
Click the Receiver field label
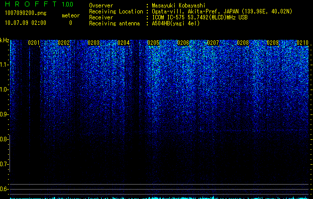[x=101, y=17]
